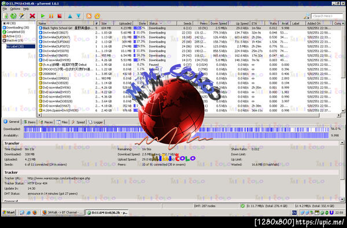Select Black Tights School Girl torrent row

pyautogui.click(x=189, y=28)
